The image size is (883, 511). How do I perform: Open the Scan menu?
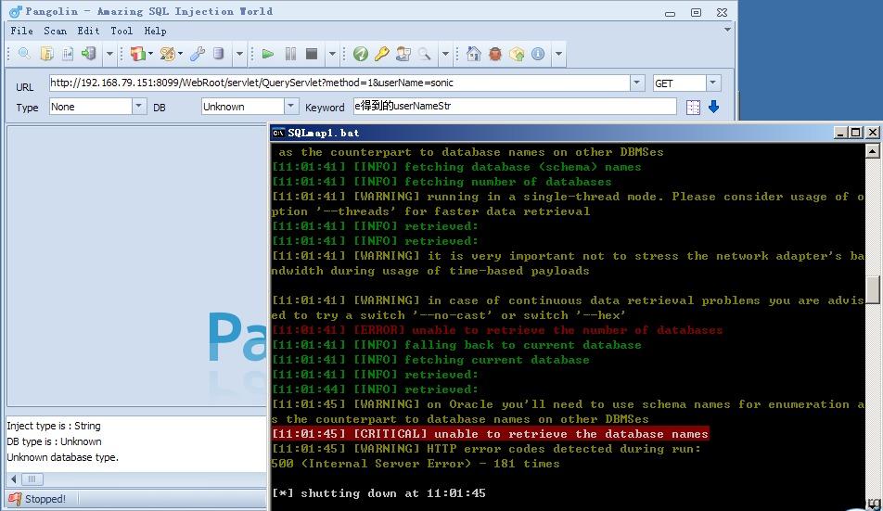(55, 31)
